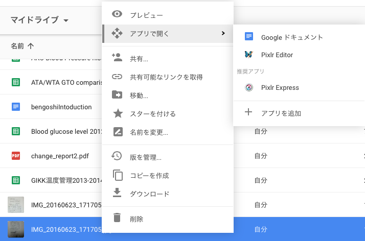The height and width of the screenshot is (241, 365).
Task: Click the マイドライブ breadcrumb title
Action: [34, 20]
